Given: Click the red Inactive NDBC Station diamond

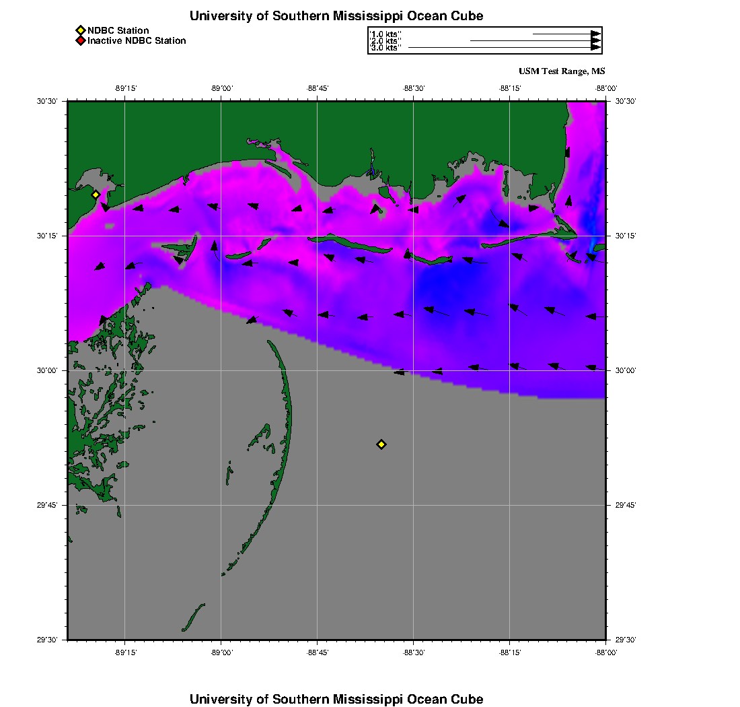Looking at the screenshot, I should [x=80, y=40].
